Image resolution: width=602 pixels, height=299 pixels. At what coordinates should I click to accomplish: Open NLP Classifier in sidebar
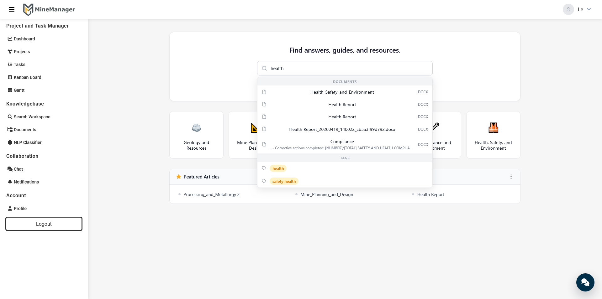coord(24,142)
